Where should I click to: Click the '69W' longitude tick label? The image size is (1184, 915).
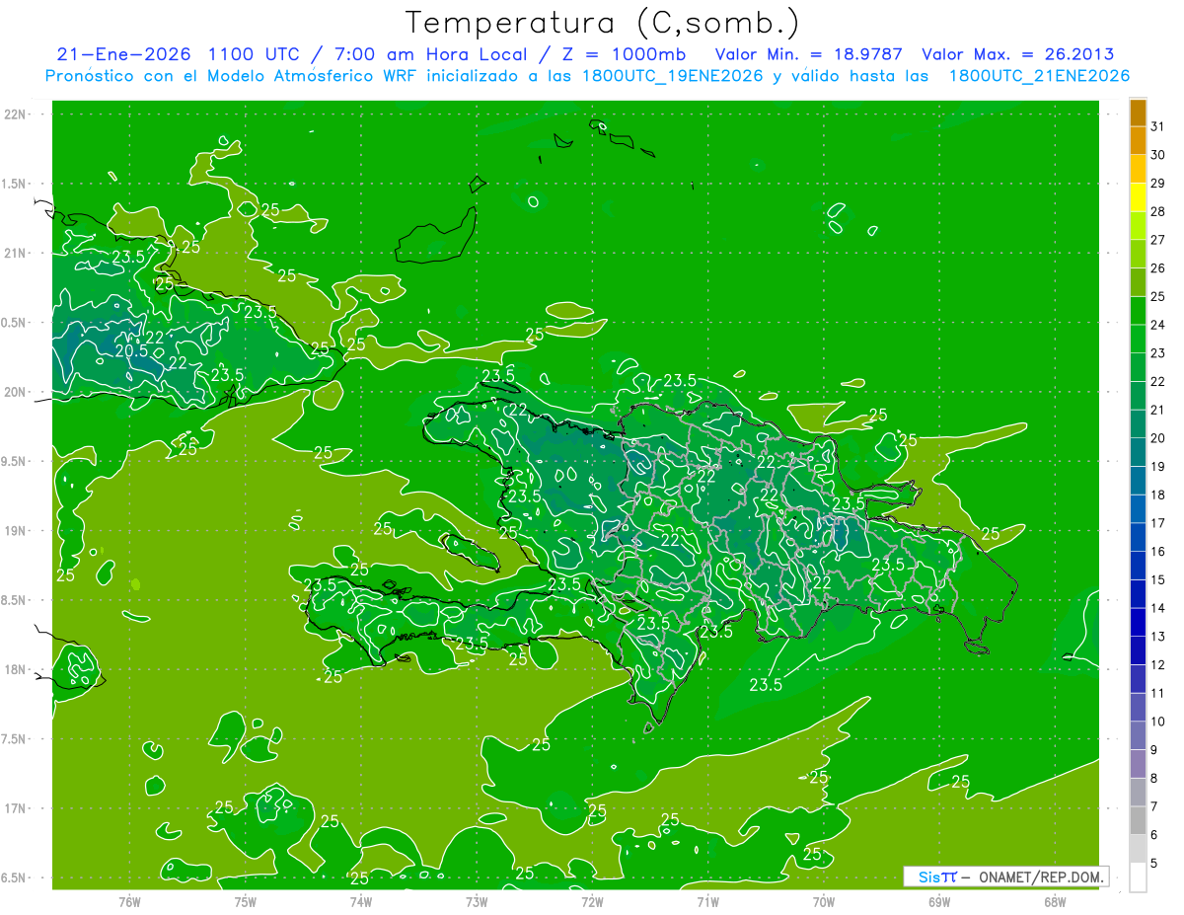point(939,901)
